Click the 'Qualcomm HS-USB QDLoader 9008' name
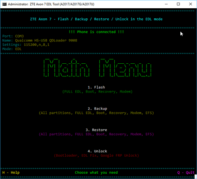Viewport: 197px width, 179px height. [x=46, y=40]
